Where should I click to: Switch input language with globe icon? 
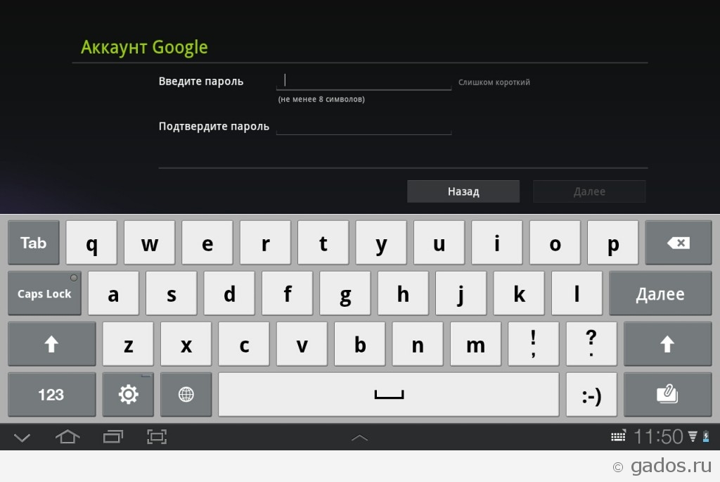186,394
